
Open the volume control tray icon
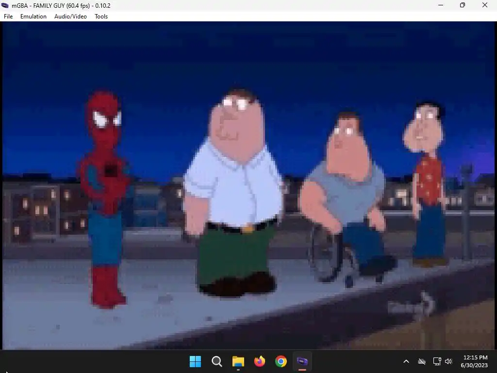click(x=448, y=361)
